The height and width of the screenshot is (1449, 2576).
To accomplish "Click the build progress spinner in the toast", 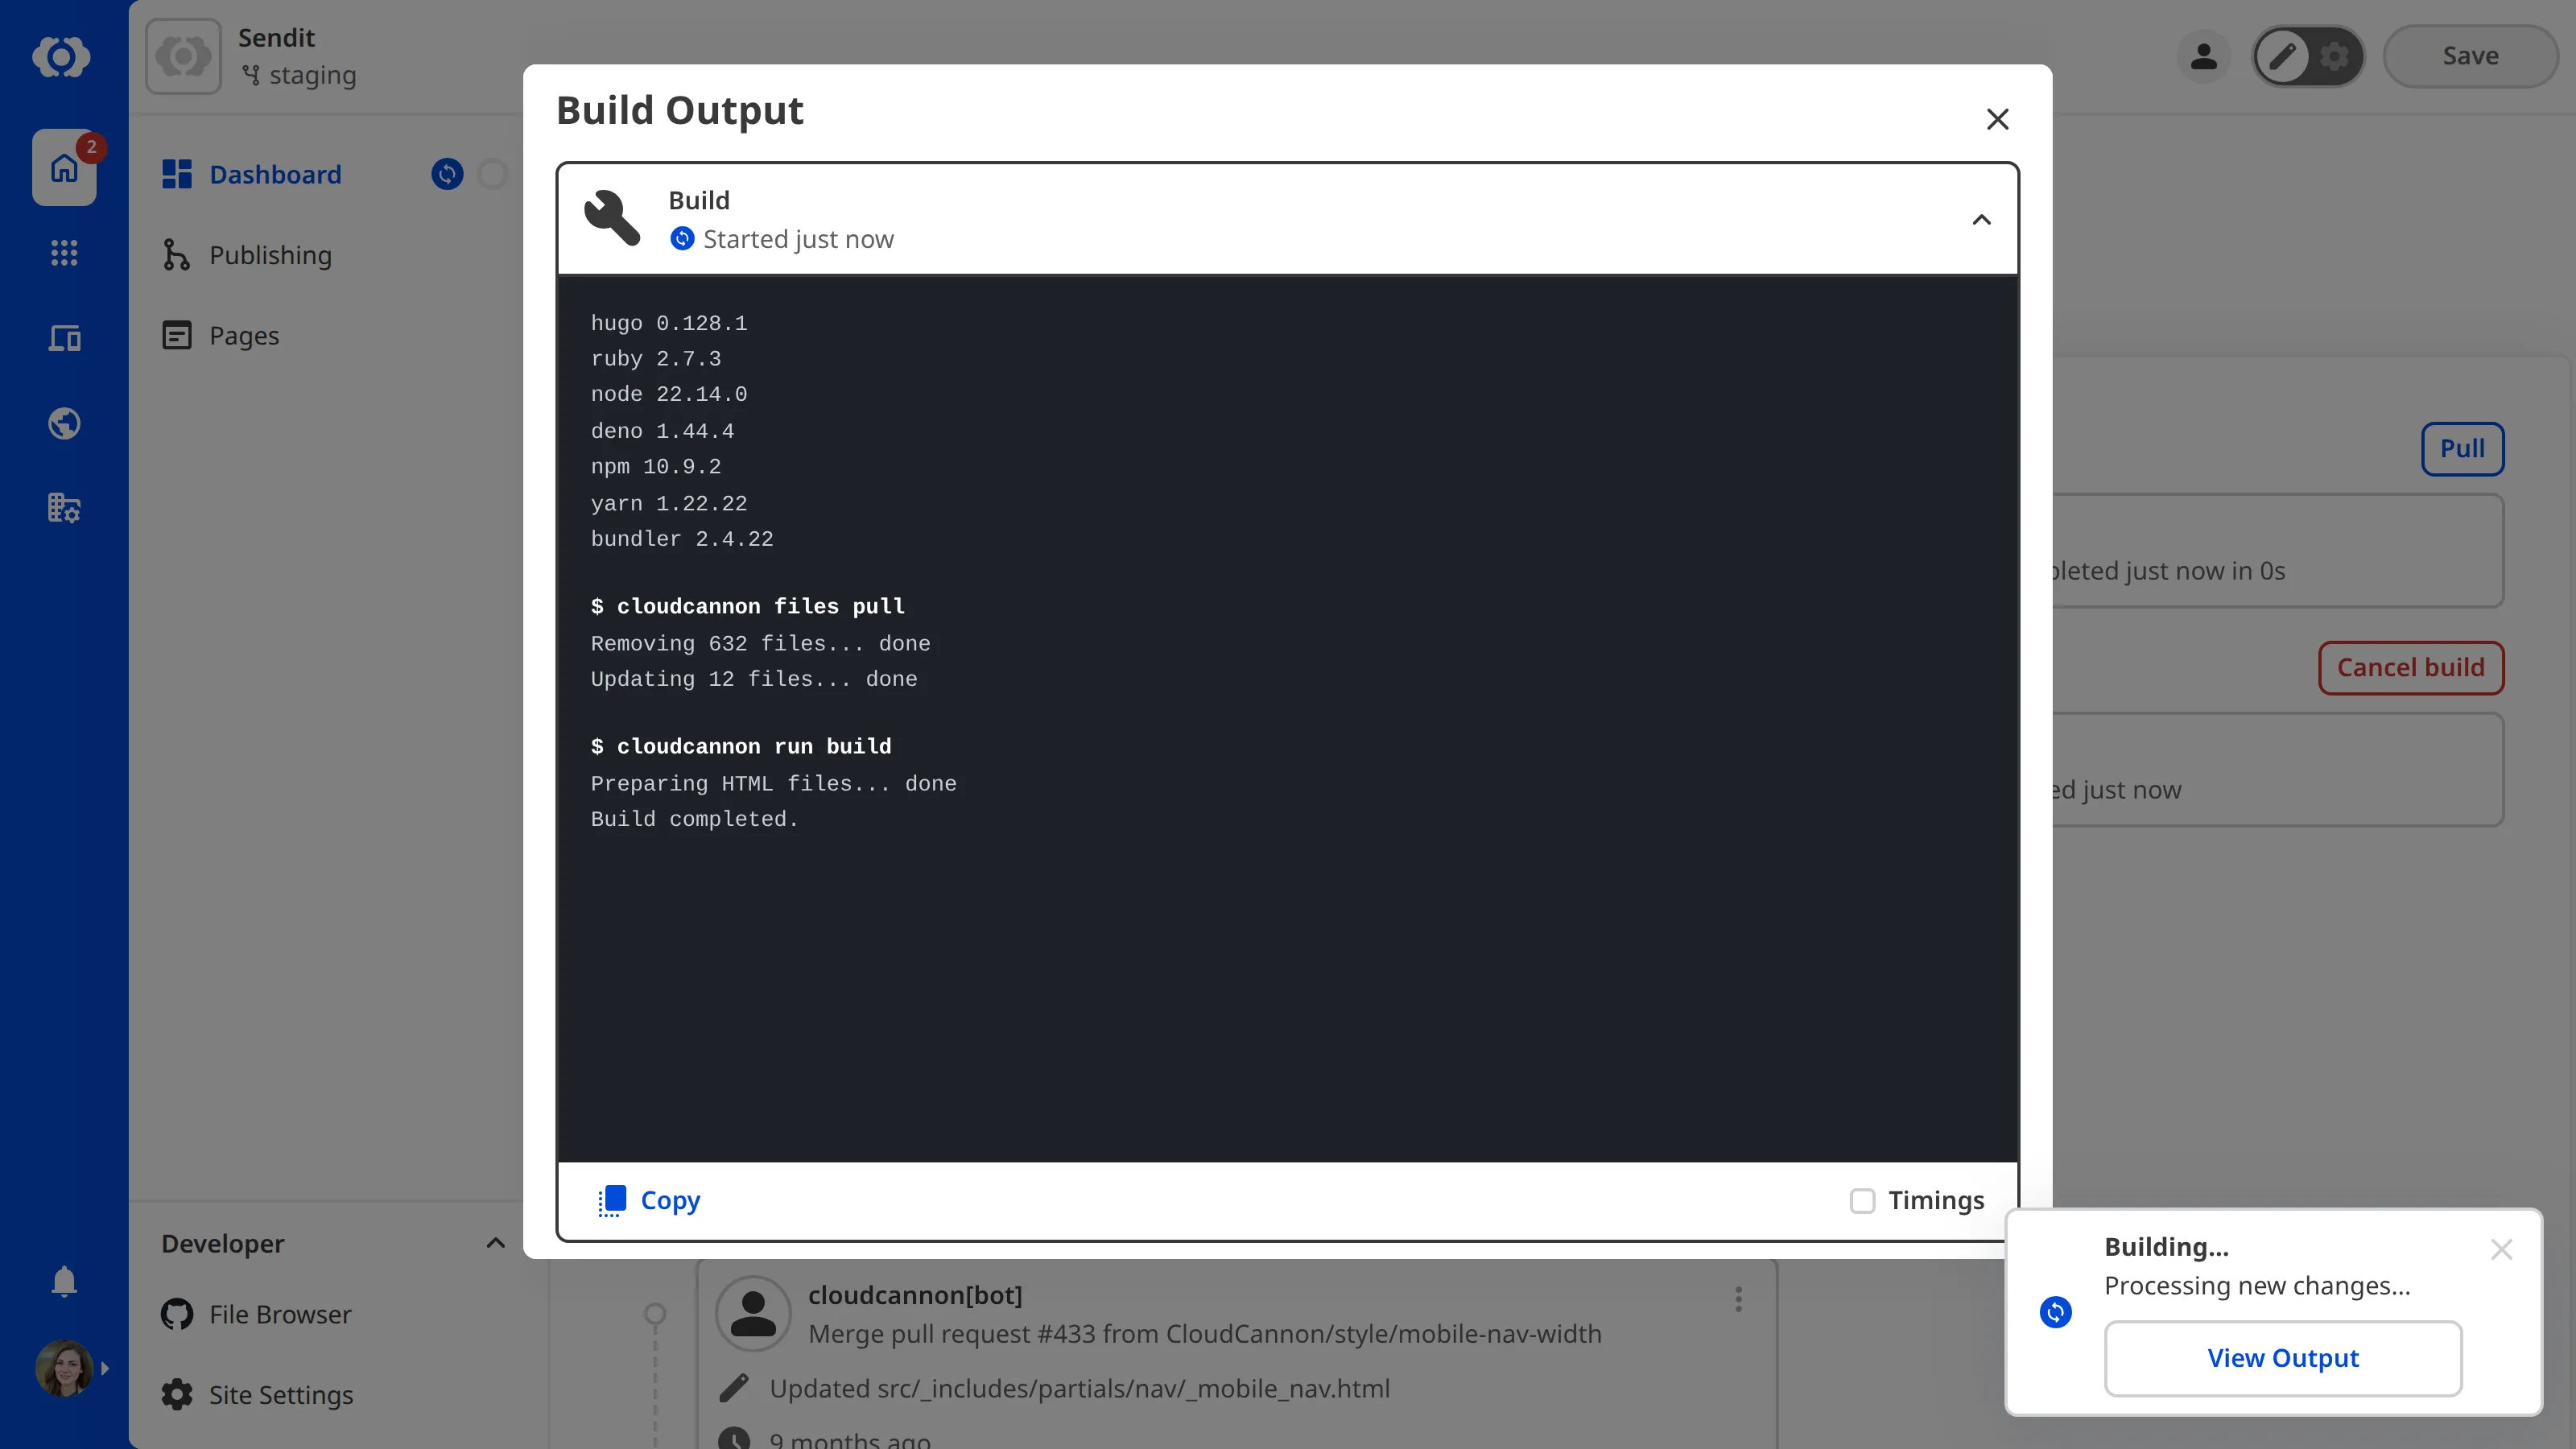I will point(2055,1312).
